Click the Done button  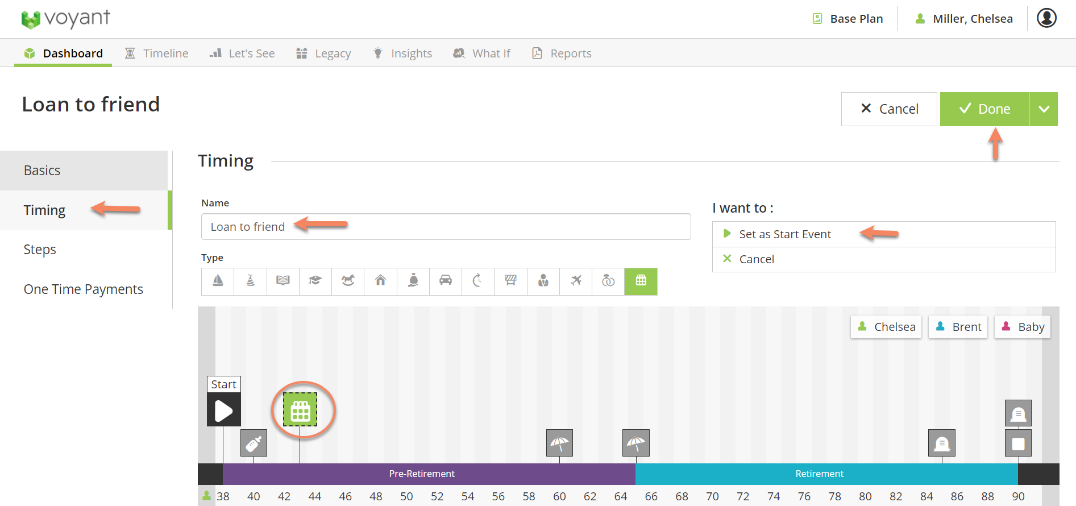point(984,109)
